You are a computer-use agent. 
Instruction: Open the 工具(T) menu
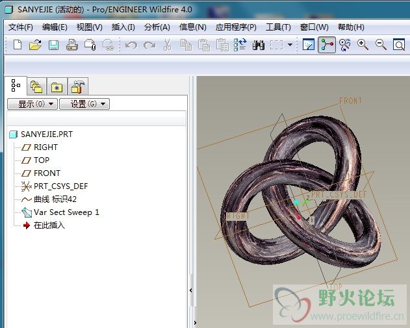278,27
